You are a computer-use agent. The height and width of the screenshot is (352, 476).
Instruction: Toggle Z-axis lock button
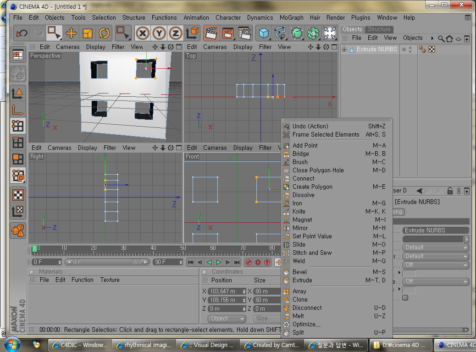click(x=176, y=33)
